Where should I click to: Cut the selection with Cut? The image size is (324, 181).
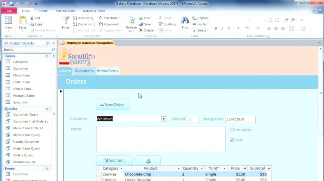click(35, 18)
